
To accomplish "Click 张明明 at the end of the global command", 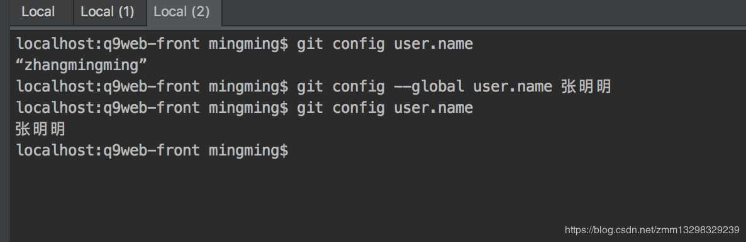I will [x=586, y=87].
